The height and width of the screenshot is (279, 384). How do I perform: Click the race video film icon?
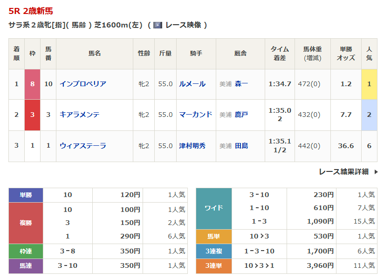(158, 25)
